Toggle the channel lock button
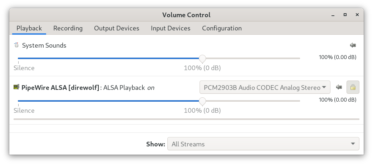 tap(353, 87)
